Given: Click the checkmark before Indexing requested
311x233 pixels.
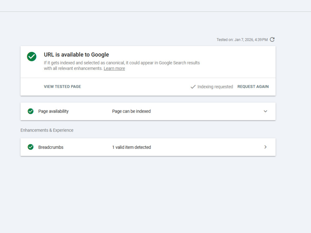Looking at the screenshot, I should (193, 87).
